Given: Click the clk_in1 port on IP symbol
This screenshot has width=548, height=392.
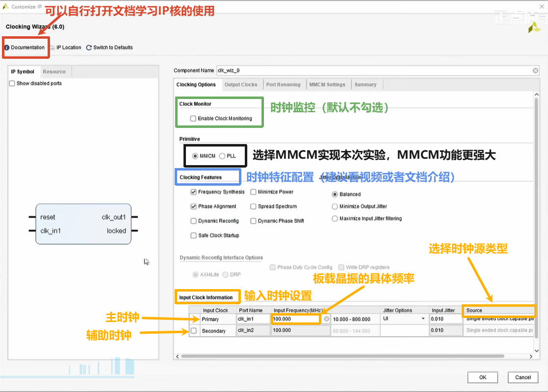Looking at the screenshot, I should 51,231.
